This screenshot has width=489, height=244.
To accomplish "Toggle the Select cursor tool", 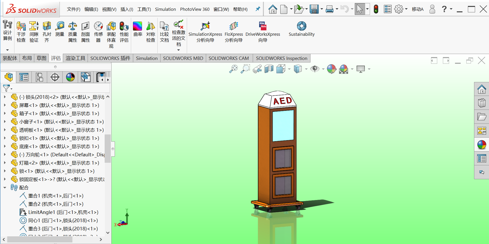I will point(360,9).
